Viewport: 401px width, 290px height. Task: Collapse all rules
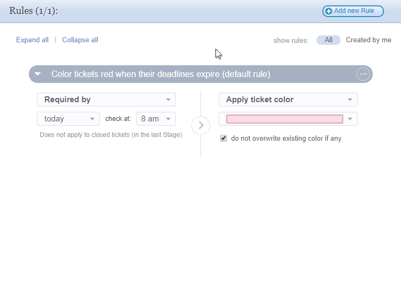point(80,40)
